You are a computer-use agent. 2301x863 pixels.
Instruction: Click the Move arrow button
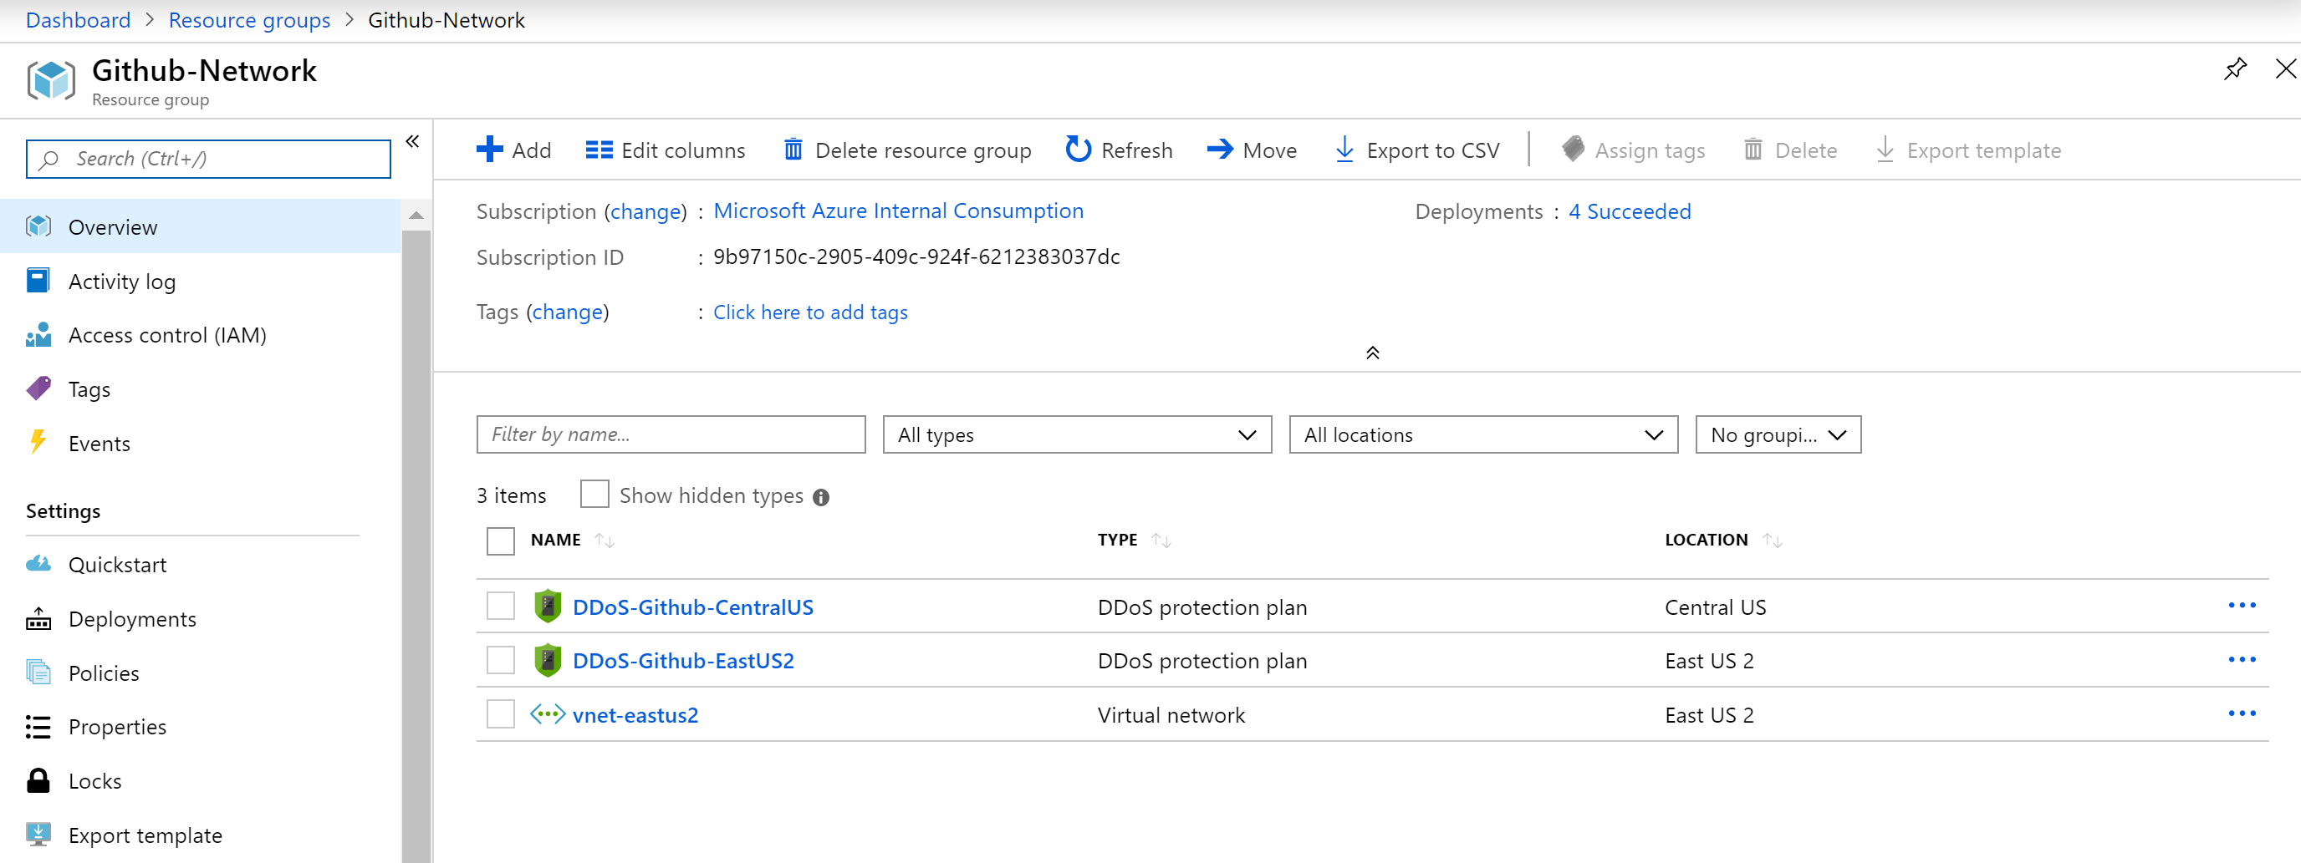click(x=1252, y=150)
